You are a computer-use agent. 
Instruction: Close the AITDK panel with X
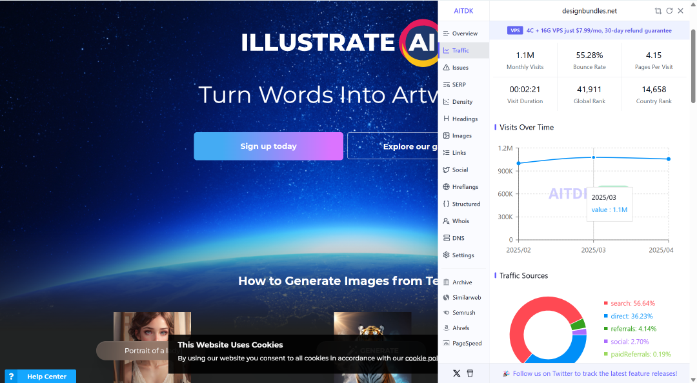tap(680, 11)
